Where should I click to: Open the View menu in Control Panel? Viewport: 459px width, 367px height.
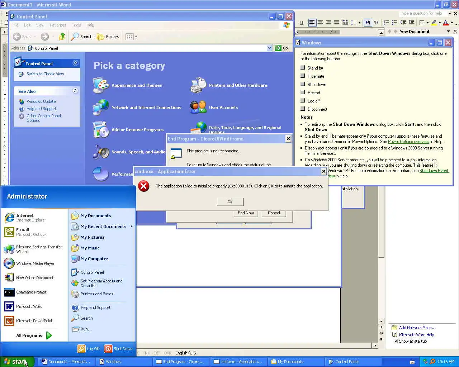click(40, 25)
